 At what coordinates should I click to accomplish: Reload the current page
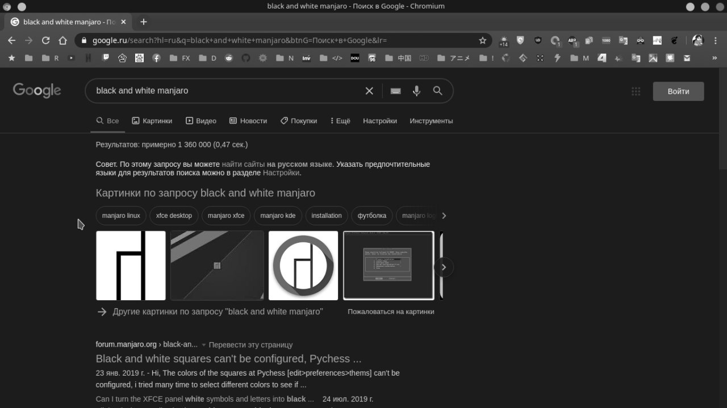[46, 40]
